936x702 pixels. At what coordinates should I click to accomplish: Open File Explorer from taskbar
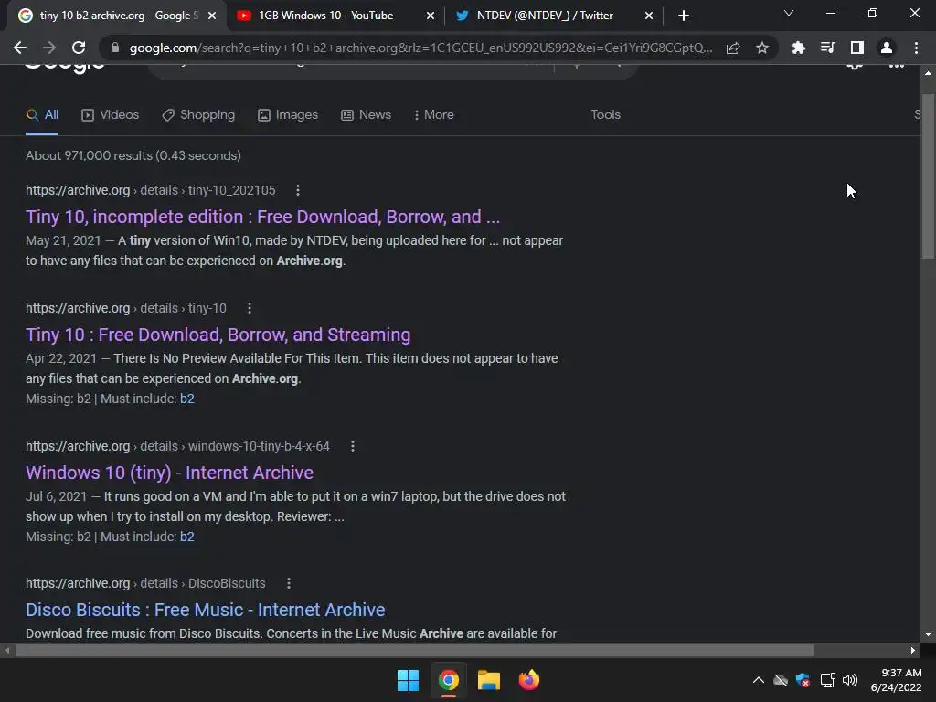pyautogui.click(x=488, y=680)
